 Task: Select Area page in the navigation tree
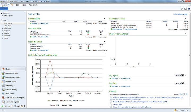pos(8,26)
